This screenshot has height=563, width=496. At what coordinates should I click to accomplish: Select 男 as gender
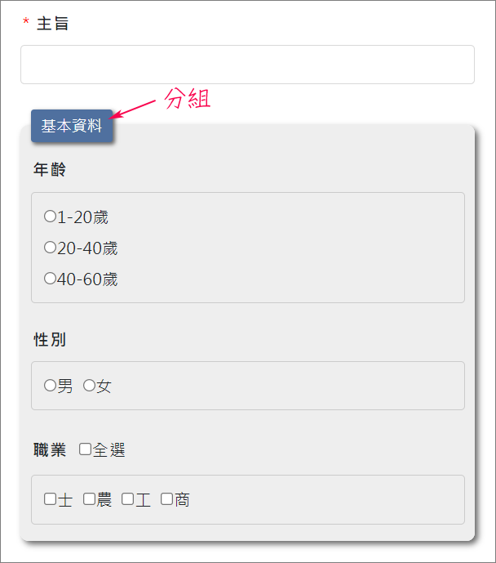point(50,385)
